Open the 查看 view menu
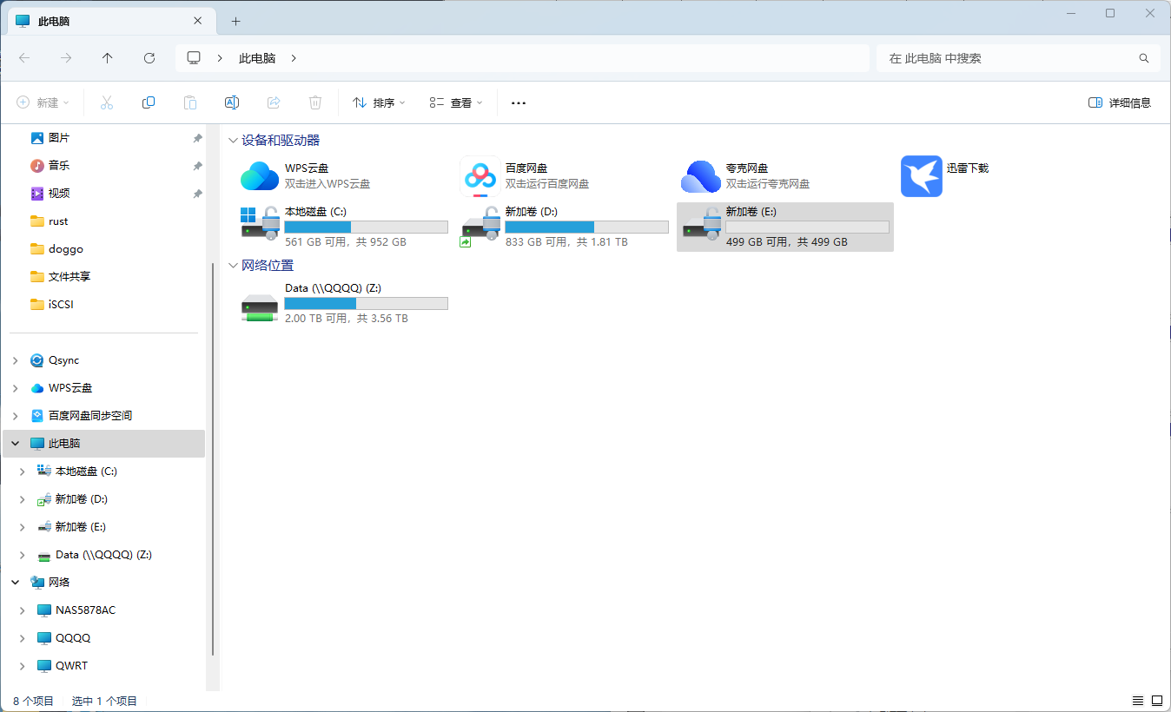The width and height of the screenshot is (1171, 712). pos(456,102)
